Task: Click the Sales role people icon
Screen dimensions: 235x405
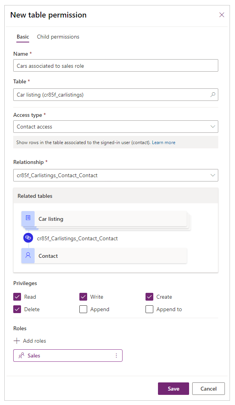Action: (x=21, y=356)
